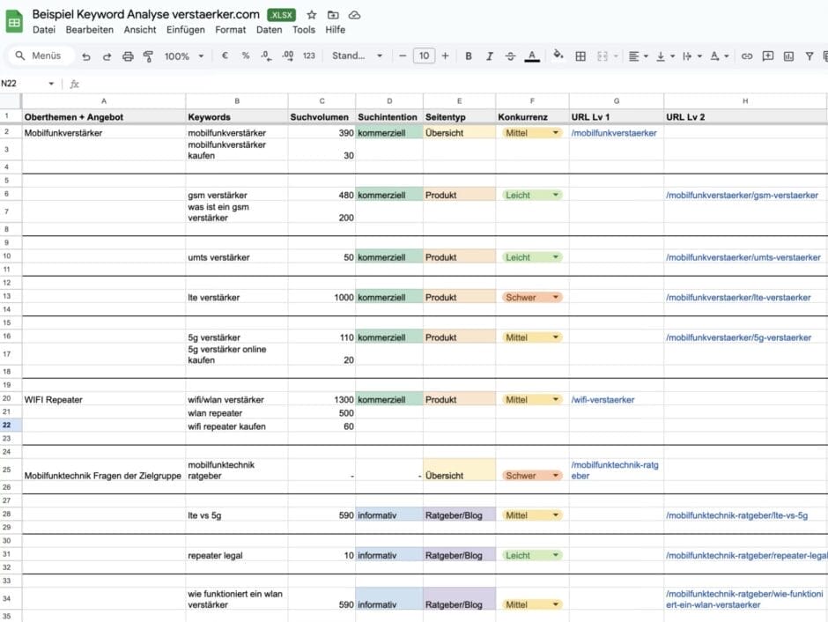
Task: Open Konkurrenz dropdown for gsm verstärker row
Action: (x=556, y=195)
